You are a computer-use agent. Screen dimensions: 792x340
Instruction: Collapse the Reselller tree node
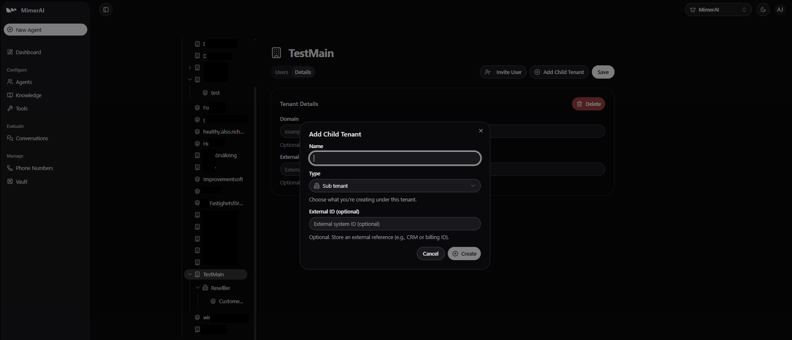pyautogui.click(x=198, y=288)
